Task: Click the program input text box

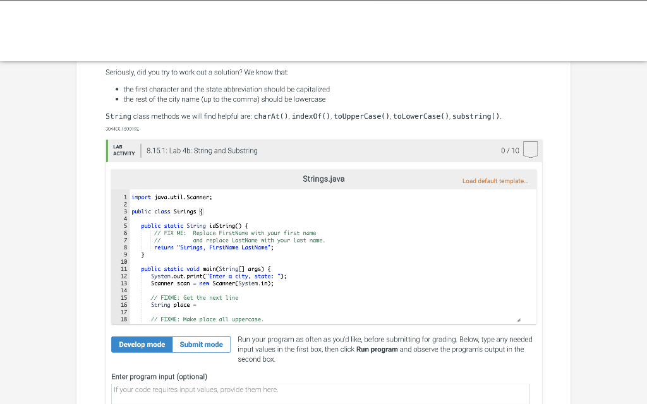Action: [320, 394]
